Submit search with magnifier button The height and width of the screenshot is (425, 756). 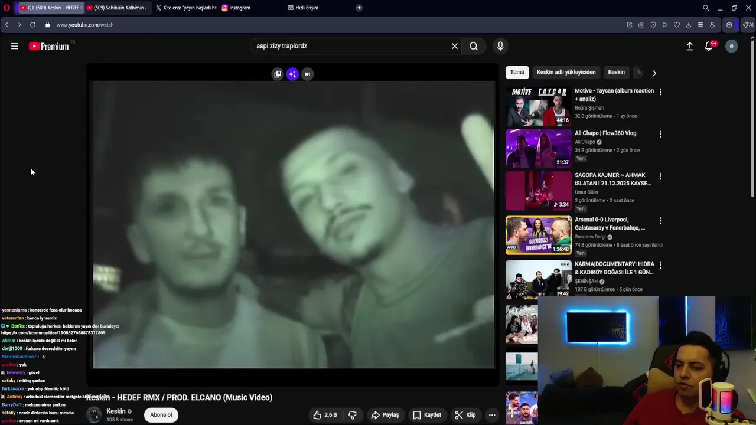(x=474, y=46)
